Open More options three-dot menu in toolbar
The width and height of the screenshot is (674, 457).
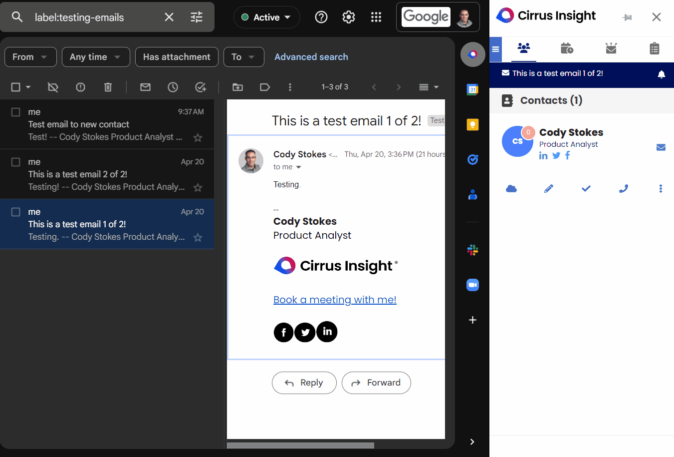pyautogui.click(x=290, y=87)
